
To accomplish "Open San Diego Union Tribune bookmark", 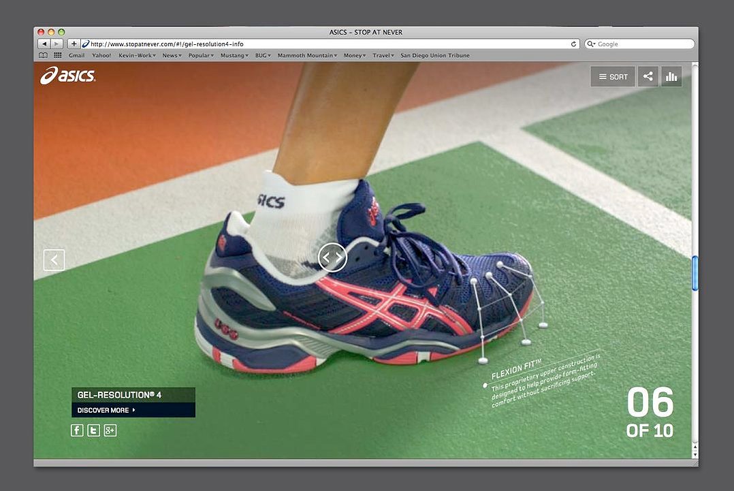I will 435,55.
